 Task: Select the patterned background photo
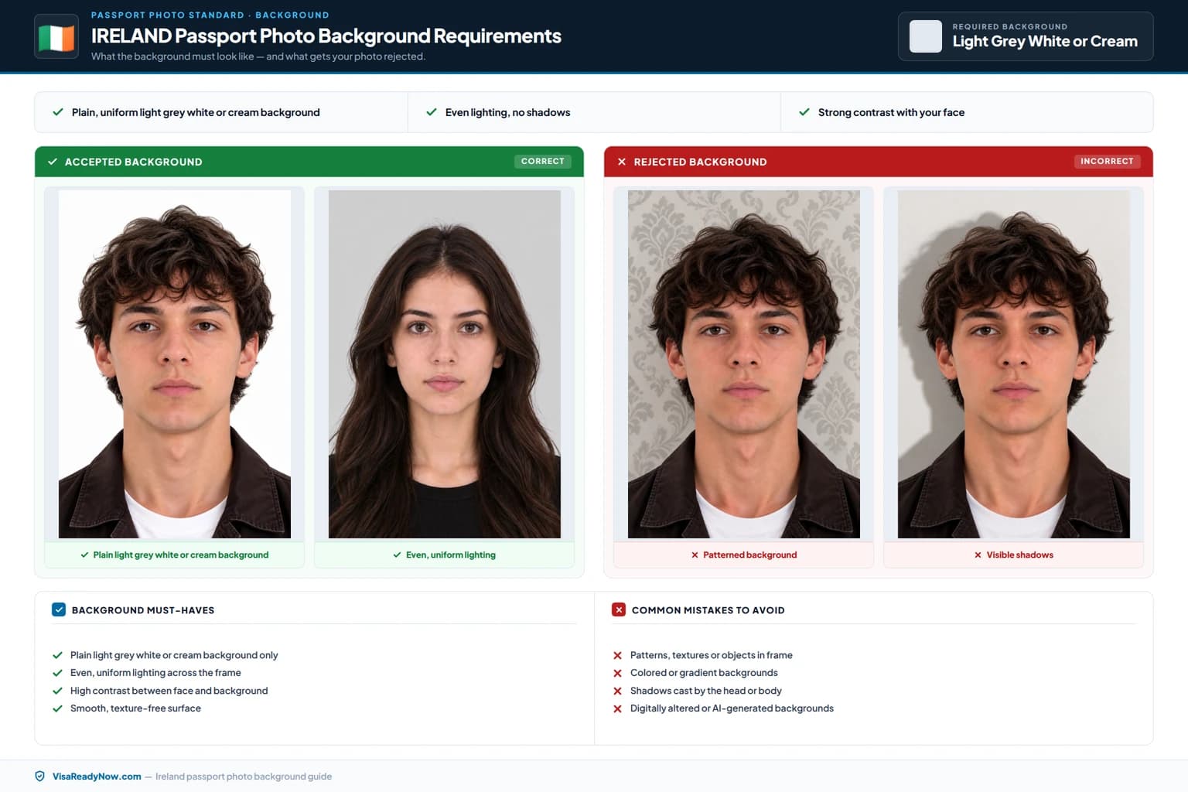[744, 364]
